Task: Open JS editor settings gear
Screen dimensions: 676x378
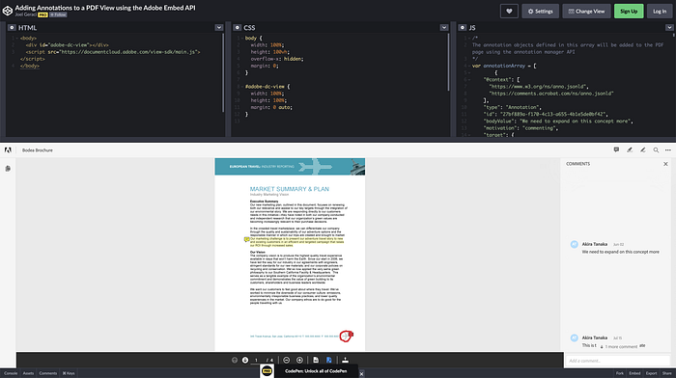Action: [463, 28]
